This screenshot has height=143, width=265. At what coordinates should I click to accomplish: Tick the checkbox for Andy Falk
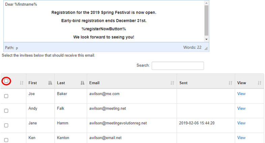coord(6,111)
